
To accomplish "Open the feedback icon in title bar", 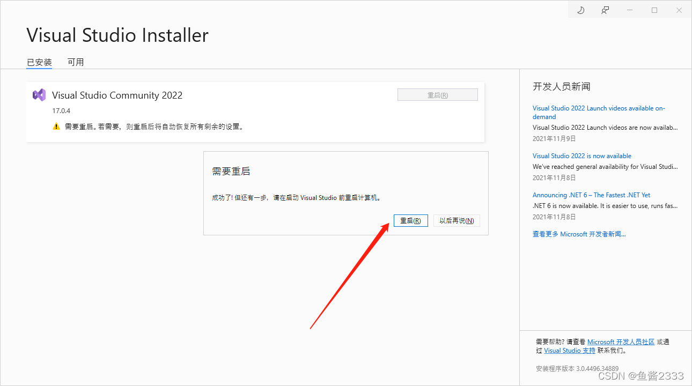I will [605, 10].
